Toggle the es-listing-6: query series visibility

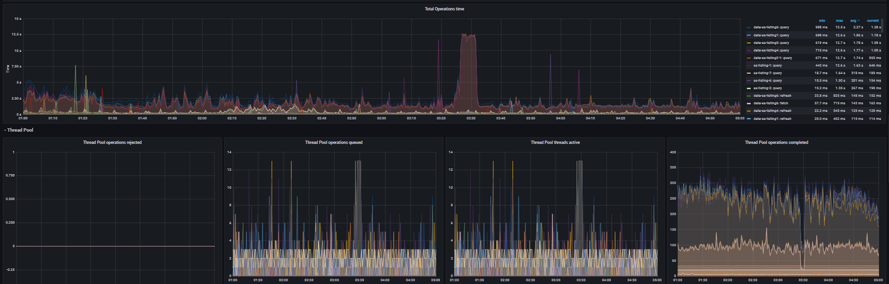point(767,81)
